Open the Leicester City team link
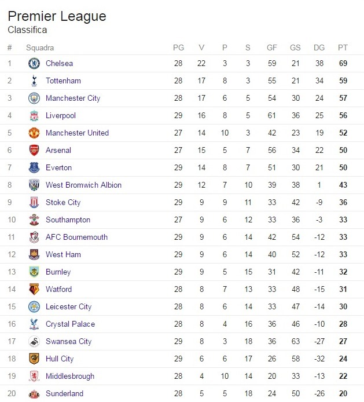Image resolution: width=364 pixels, height=402 pixels. click(68, 307)
